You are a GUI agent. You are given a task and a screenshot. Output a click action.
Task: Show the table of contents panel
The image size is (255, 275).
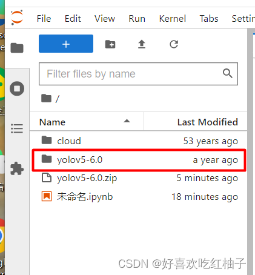(x=17, y=128)
